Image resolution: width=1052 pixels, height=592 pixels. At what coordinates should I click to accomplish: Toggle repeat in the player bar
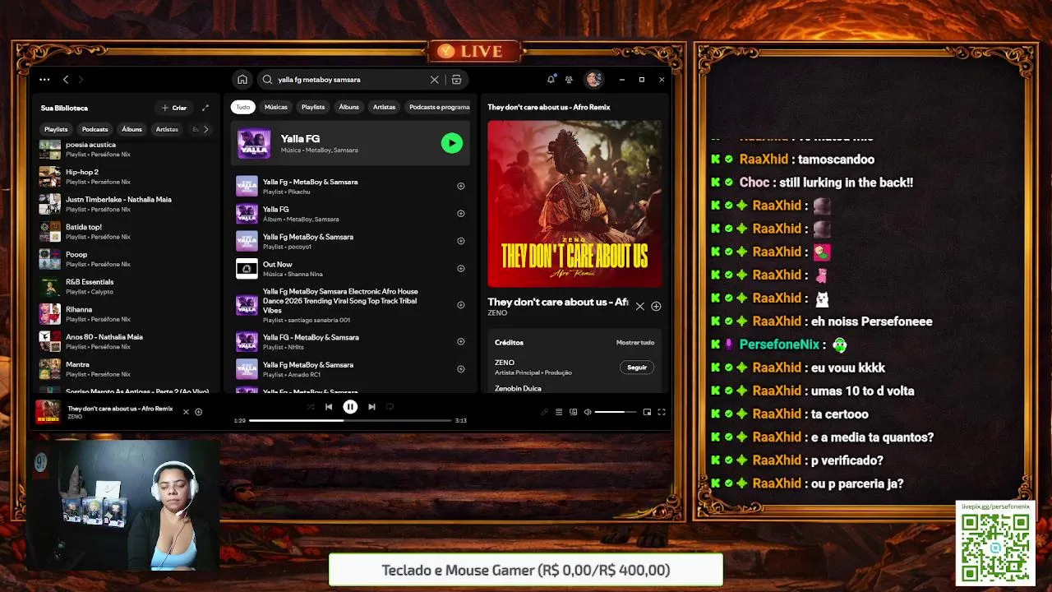390,406
